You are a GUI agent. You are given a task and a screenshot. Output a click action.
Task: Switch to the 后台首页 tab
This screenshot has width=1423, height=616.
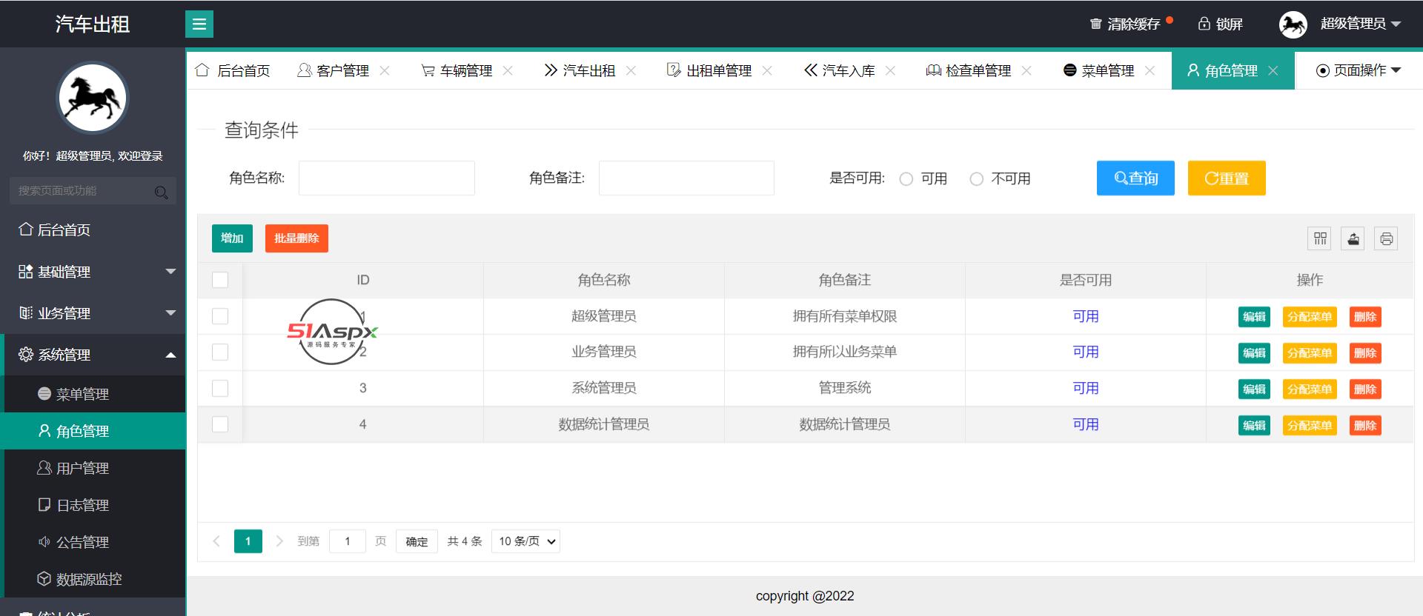click(x=233, y=70)
